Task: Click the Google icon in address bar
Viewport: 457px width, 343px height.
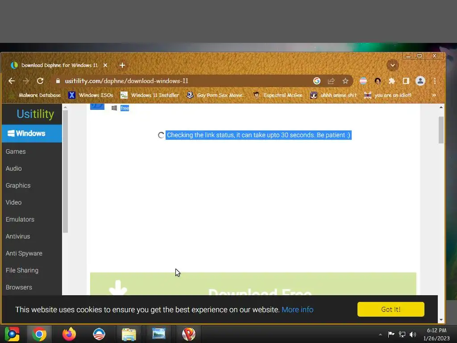Action: pyautogui.click(x=317, y=81)
